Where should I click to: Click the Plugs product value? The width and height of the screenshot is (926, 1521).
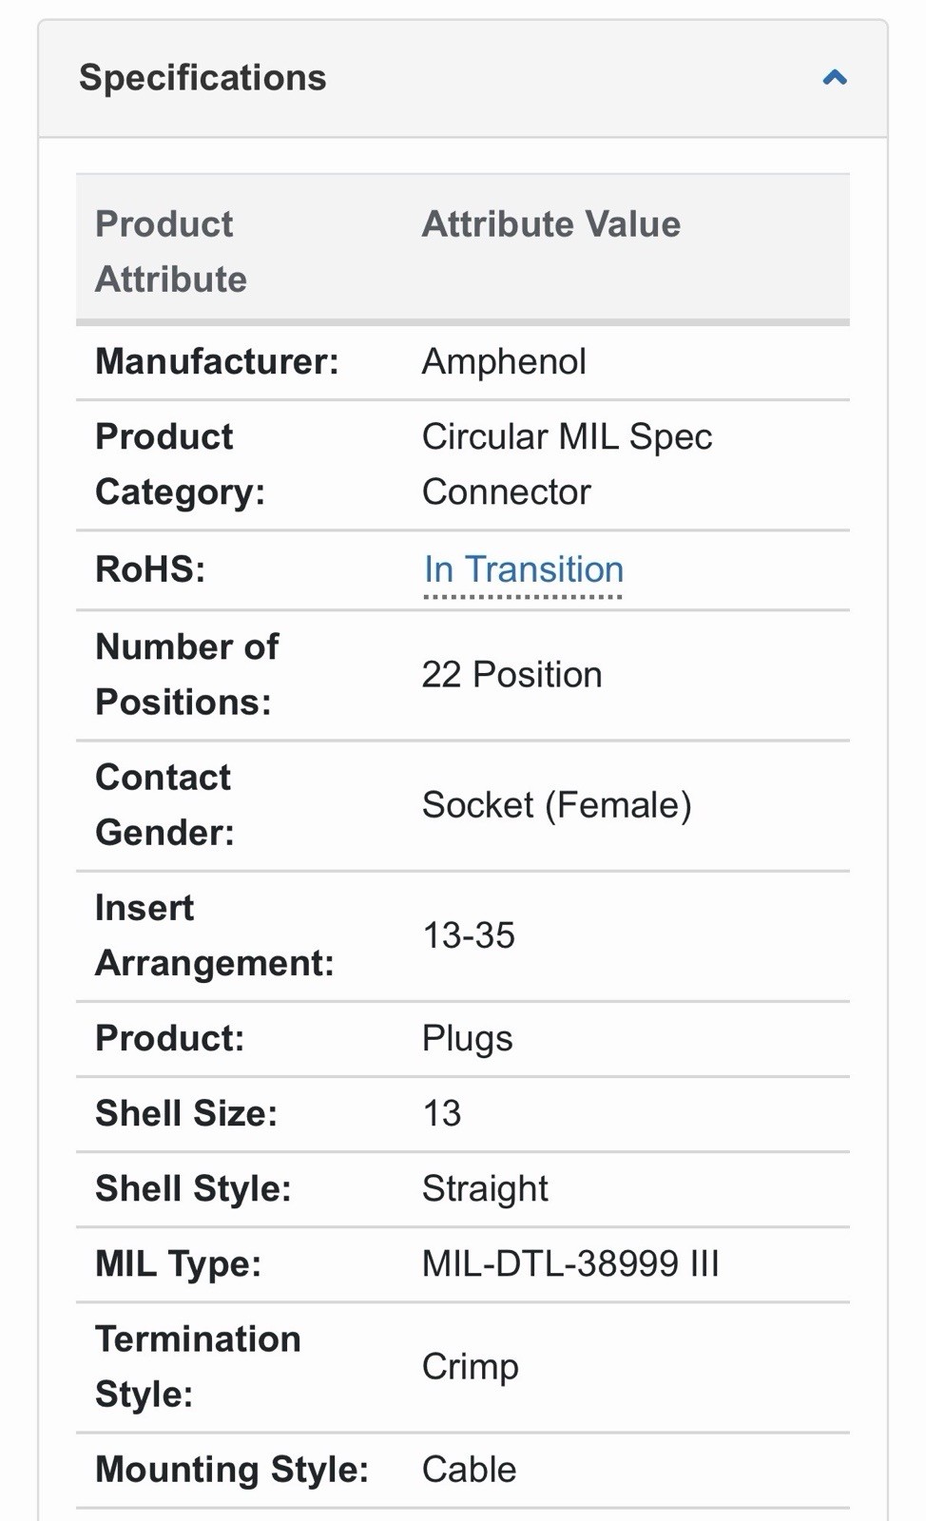[467, 1039]
